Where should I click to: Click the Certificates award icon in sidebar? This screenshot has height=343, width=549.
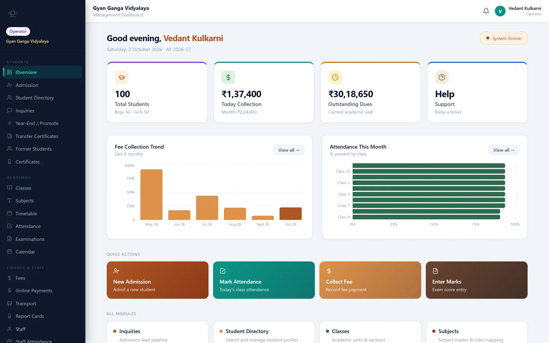[x=9, y=162]
